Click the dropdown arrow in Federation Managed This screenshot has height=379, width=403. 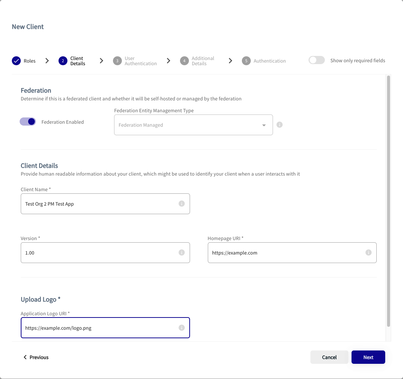click(x=264, y=125)
